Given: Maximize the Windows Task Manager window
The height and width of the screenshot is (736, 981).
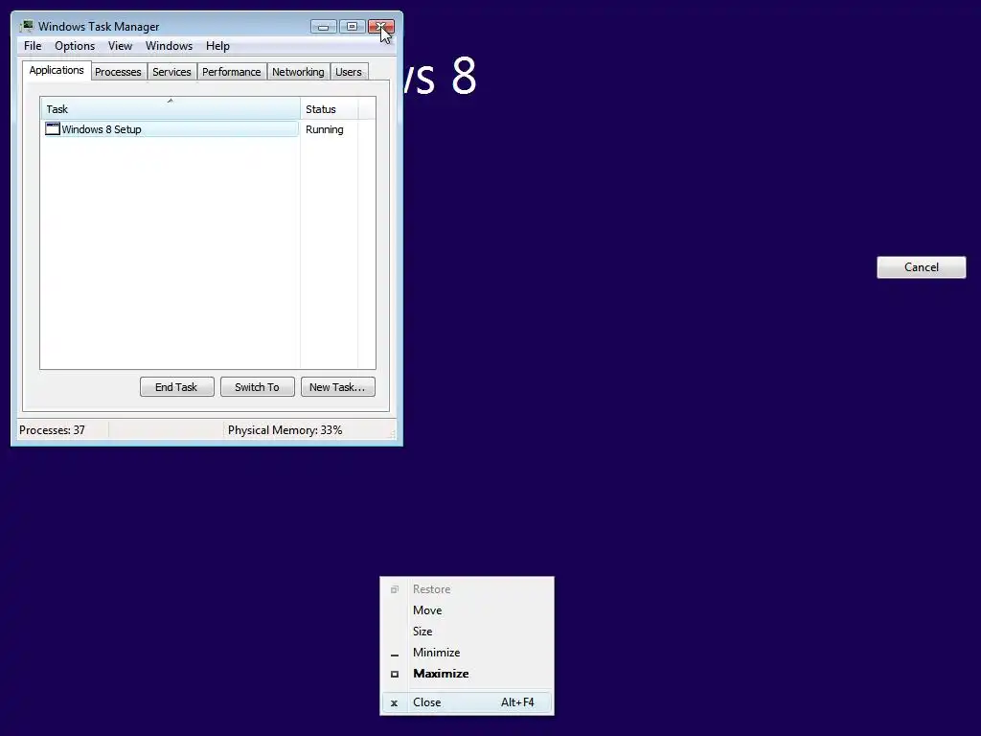Looking at the screenshot, I should (352, 26).
